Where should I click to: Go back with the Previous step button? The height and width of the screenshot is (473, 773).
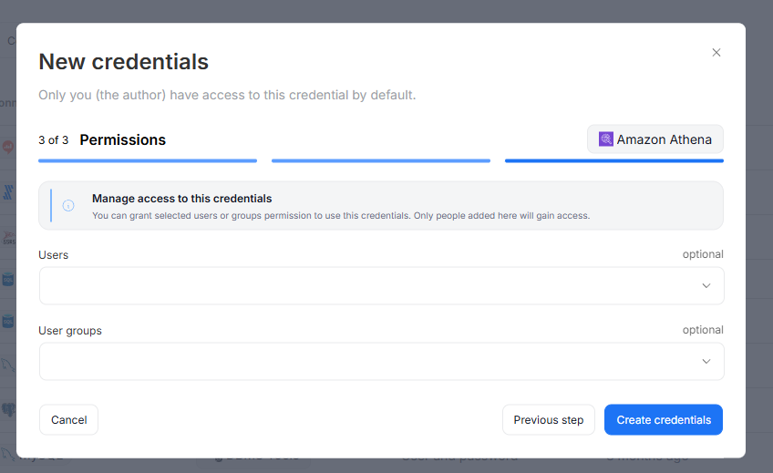tap(548, 420)
